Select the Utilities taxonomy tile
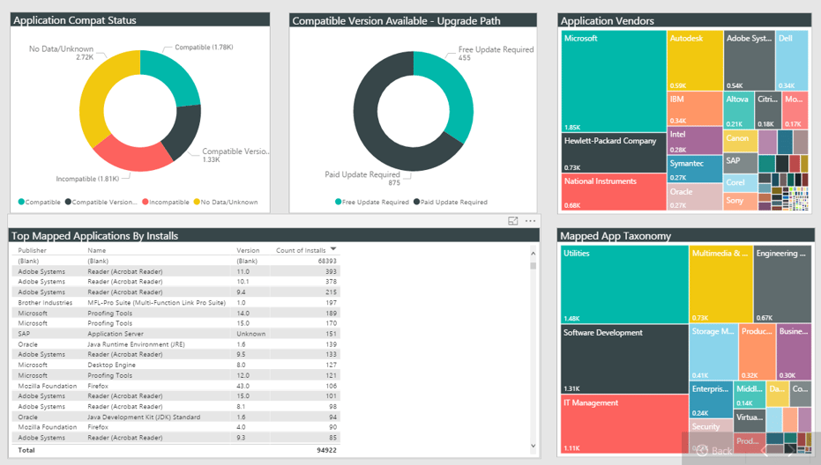Viewport: 821px width, 465px height. [x=624, y=284]
